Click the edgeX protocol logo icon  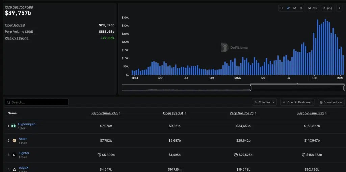pyautogui.click(x=14, y=170)
